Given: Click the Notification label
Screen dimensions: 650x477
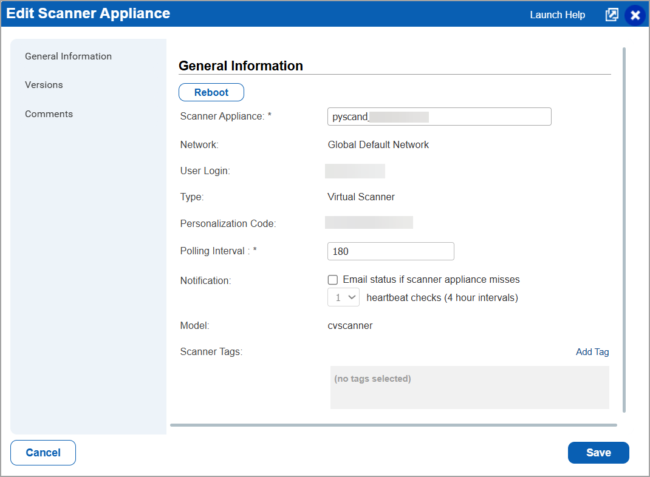Looking at the screenshot, I should (x=205, y=281).
